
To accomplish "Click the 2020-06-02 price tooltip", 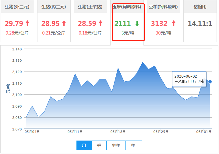I will click(x=189, y=79).
